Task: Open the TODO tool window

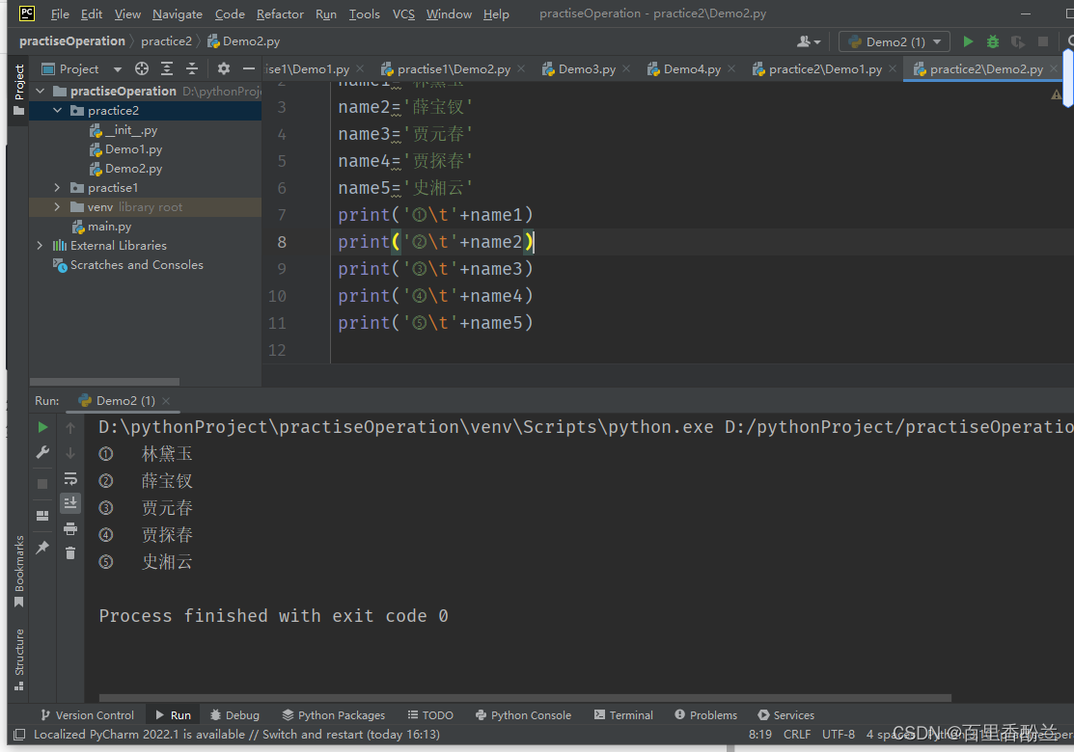Action: tap(430, 715)
